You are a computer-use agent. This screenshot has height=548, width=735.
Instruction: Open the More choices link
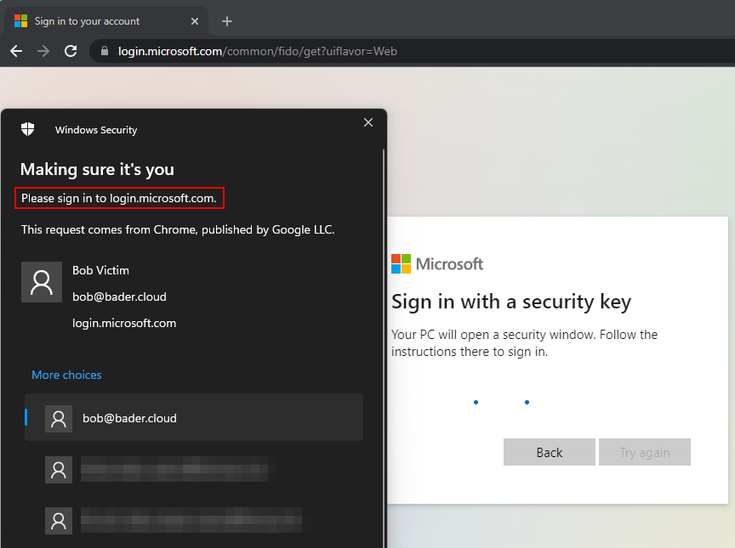[66, 375]
